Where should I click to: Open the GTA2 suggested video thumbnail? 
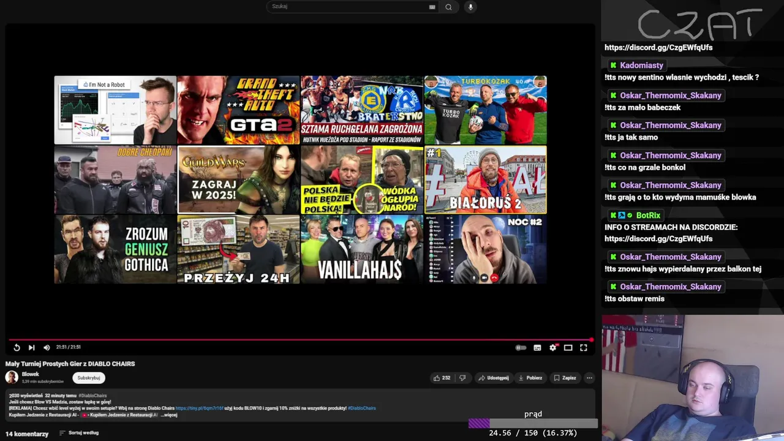[238, 110]
